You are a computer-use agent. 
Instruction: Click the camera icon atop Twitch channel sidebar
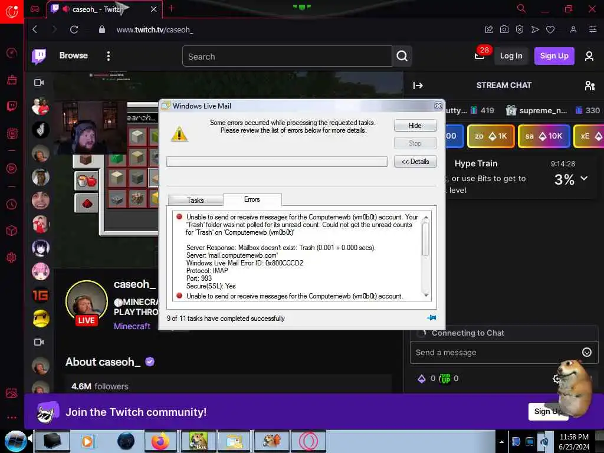click(x=39, y=83)
